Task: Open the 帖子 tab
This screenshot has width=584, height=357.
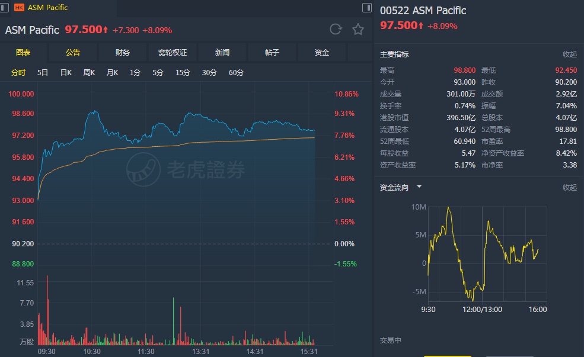Action: coord(272,53)
